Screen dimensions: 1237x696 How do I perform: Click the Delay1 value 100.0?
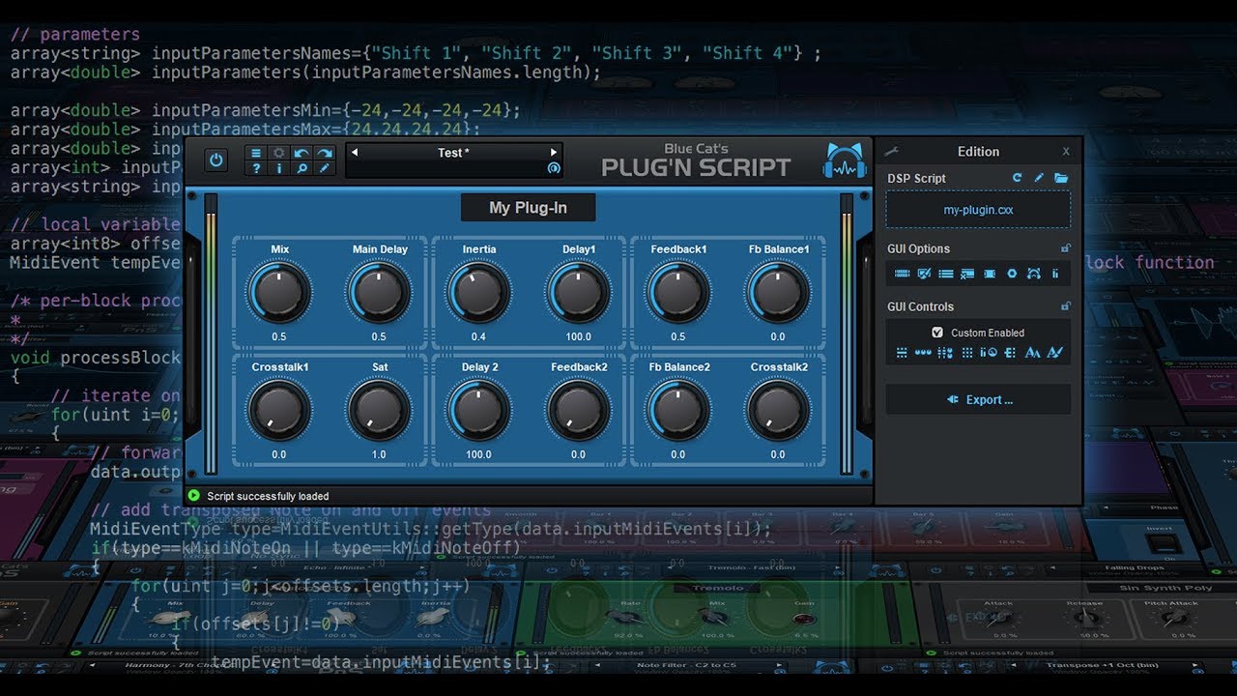point(579,336)
